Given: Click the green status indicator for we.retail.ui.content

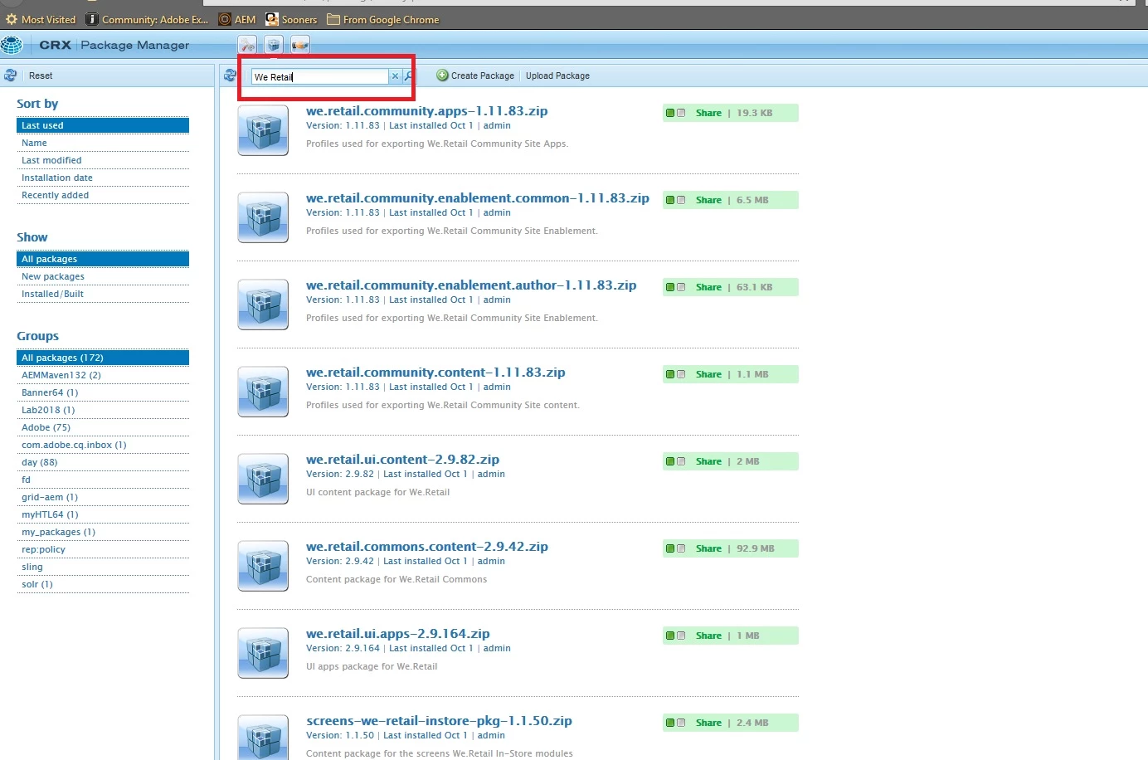Looking at the screenshot, I should pyautogui.click(x=670, y=461).
